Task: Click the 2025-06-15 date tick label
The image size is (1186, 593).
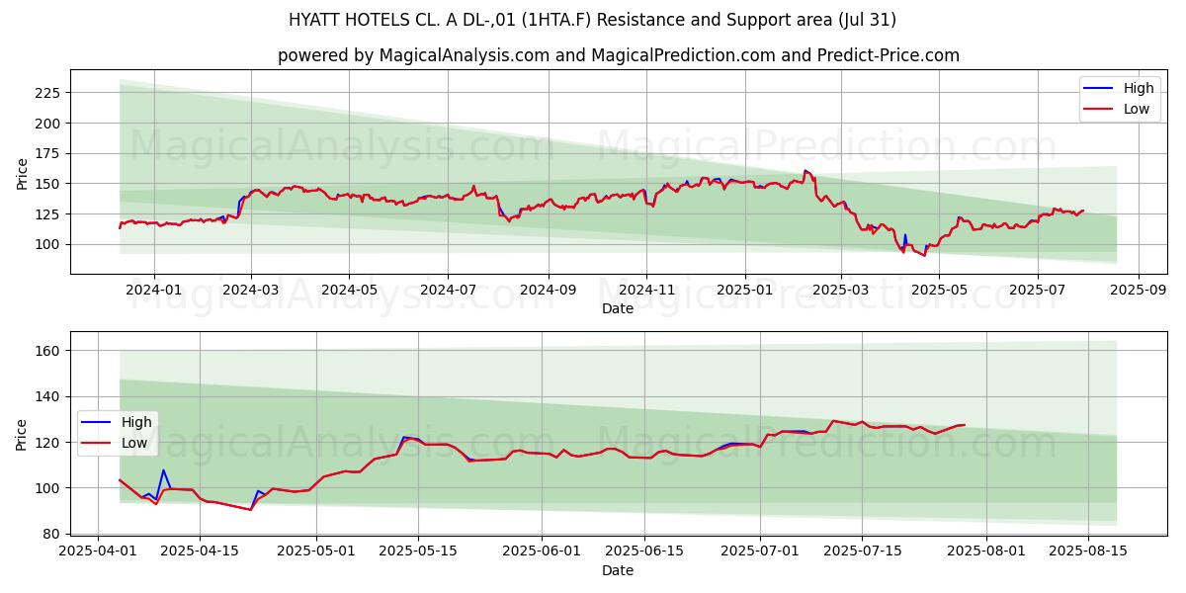Action: [x=643, y=551]
